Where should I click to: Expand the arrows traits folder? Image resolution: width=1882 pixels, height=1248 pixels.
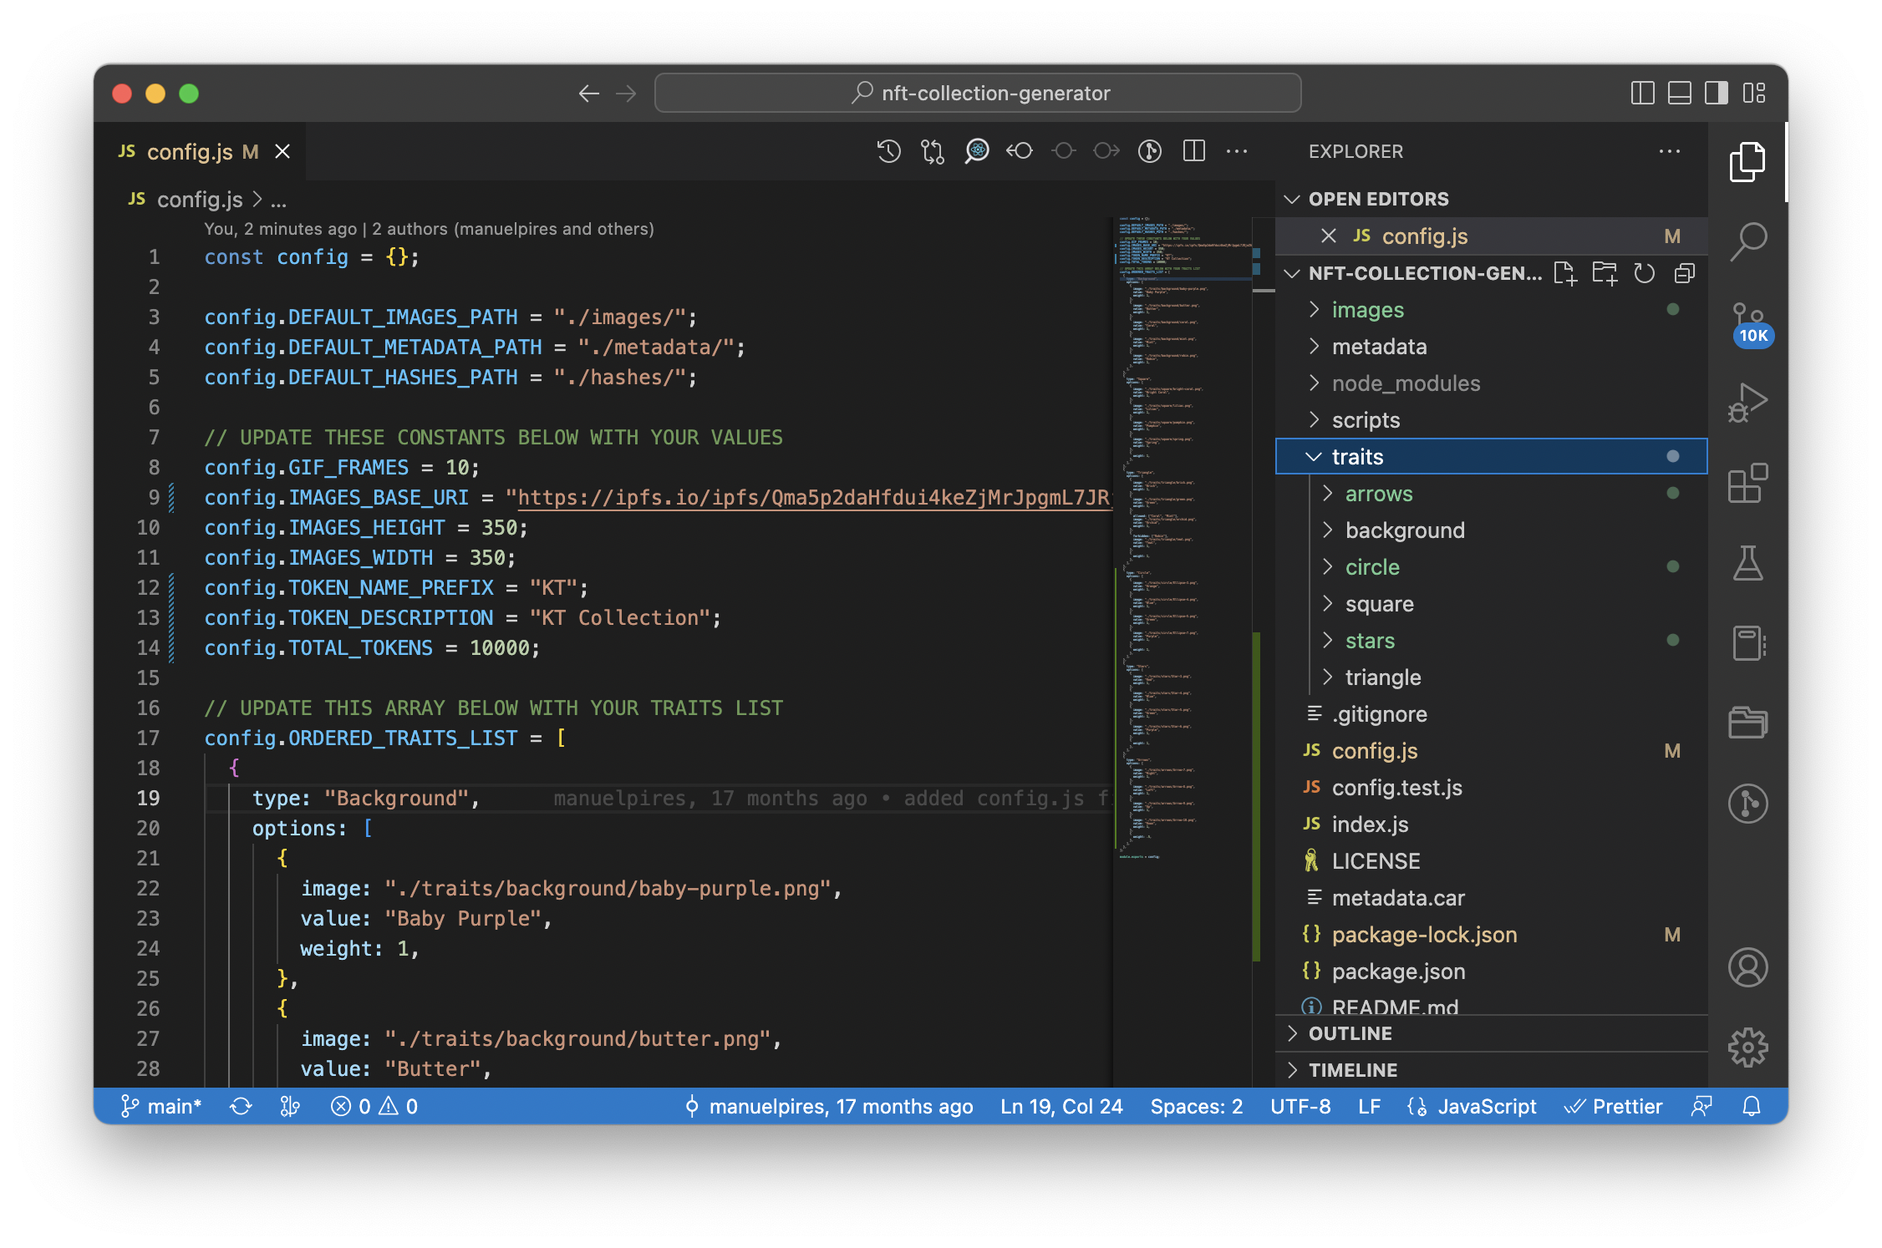click(1325, 493)
